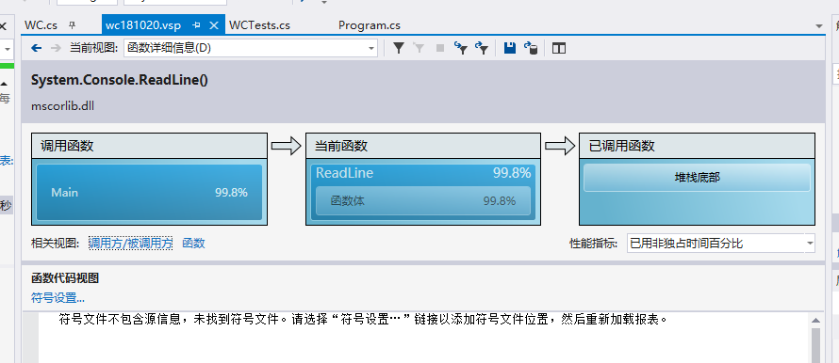Toggle pin on wc181020.vsp tab
The image size is (839, 363).
coord(196,25)
